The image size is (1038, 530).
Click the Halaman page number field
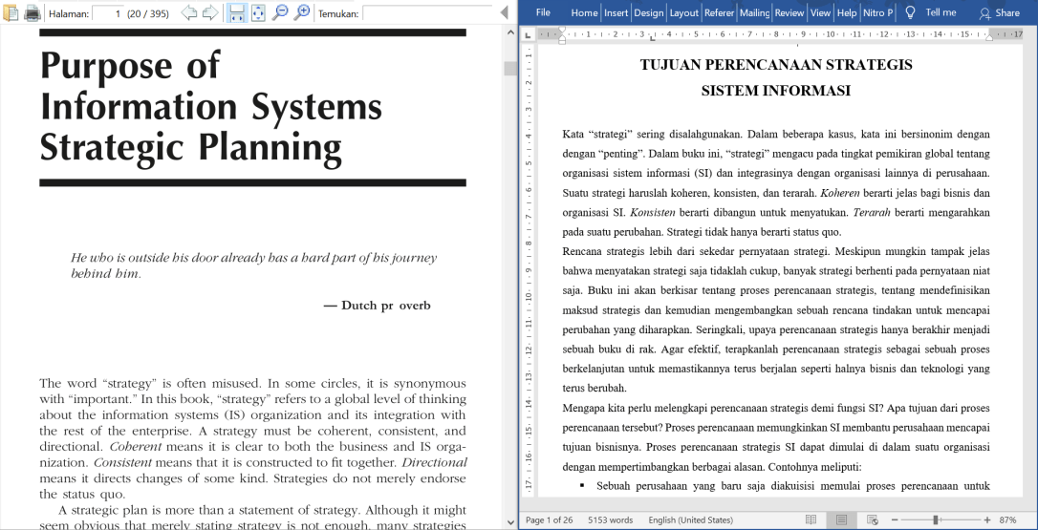107,13
